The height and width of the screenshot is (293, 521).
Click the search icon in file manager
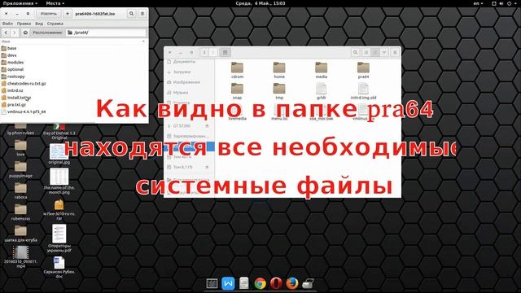click(355, 52)
